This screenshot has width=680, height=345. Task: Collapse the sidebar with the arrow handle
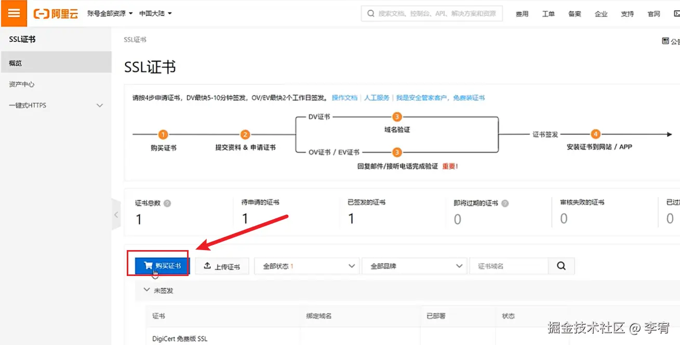pos(116,214)
